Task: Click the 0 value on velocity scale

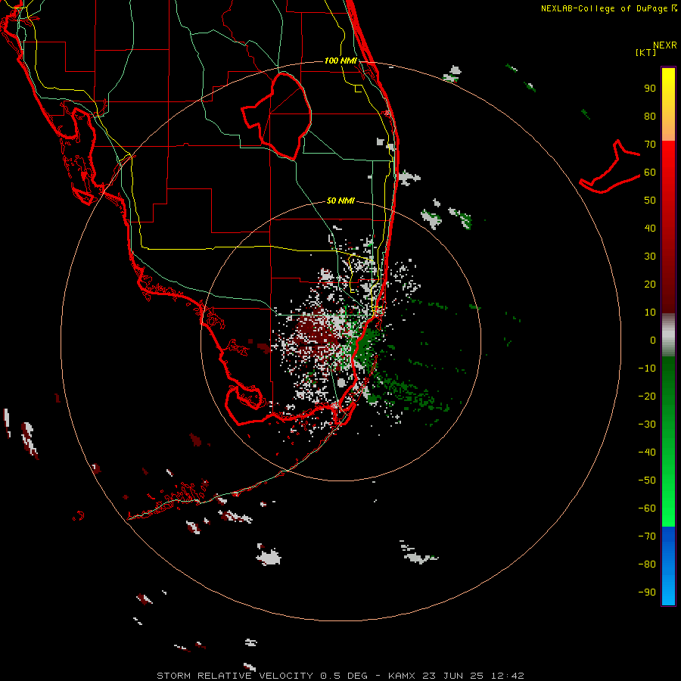Action: point(653,340)
